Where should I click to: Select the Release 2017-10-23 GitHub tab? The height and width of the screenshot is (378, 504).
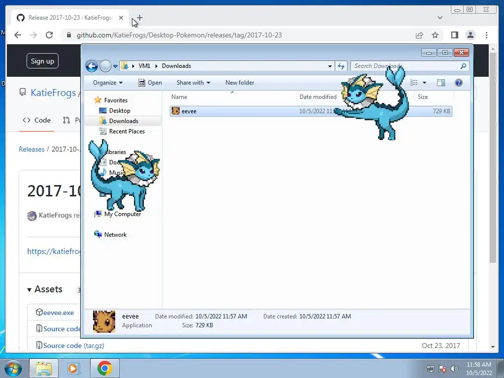[x=70, y=18]
